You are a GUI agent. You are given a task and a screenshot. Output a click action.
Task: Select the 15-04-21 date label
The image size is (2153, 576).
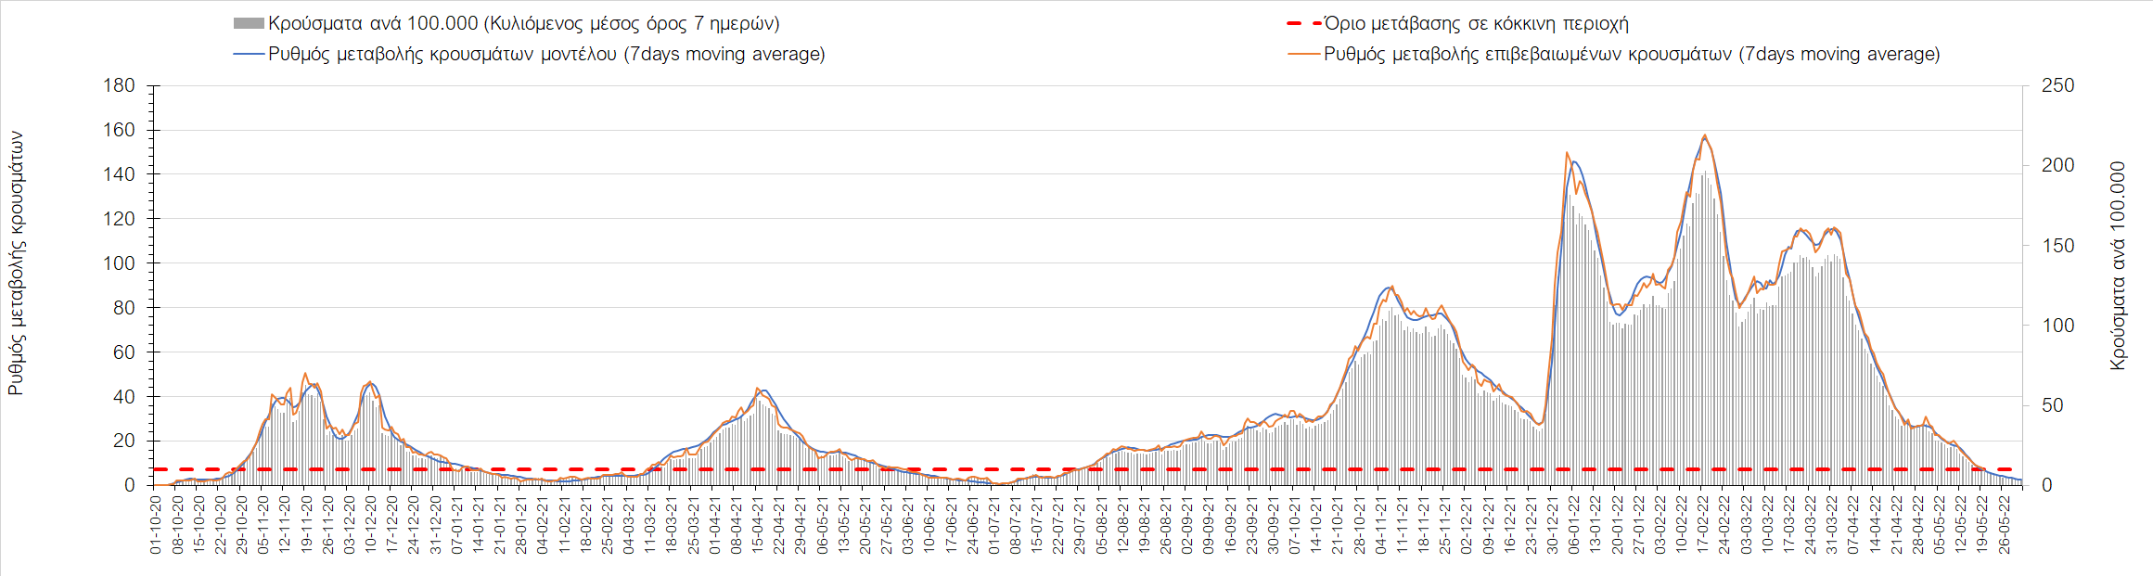(x=758, y=525)
